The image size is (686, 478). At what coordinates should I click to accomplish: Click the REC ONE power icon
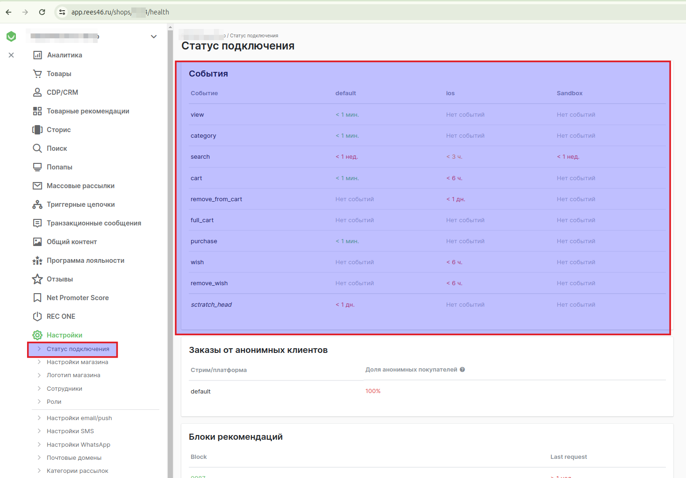click(37, 316)
